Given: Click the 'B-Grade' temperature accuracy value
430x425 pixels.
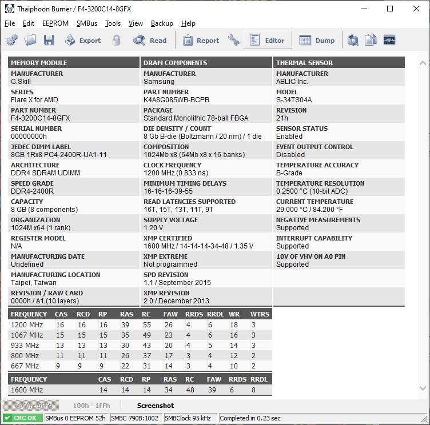Looking at the screenshot, I should (289, 173).
